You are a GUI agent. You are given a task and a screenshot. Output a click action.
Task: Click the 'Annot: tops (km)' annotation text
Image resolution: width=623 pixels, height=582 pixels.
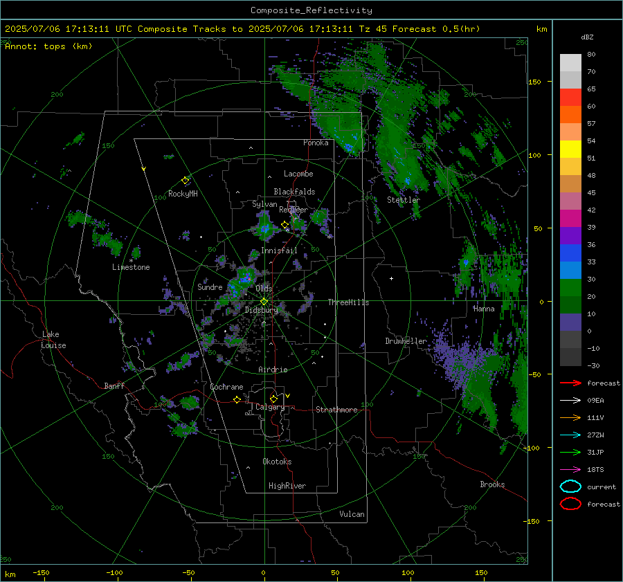[x=48, y=46]
